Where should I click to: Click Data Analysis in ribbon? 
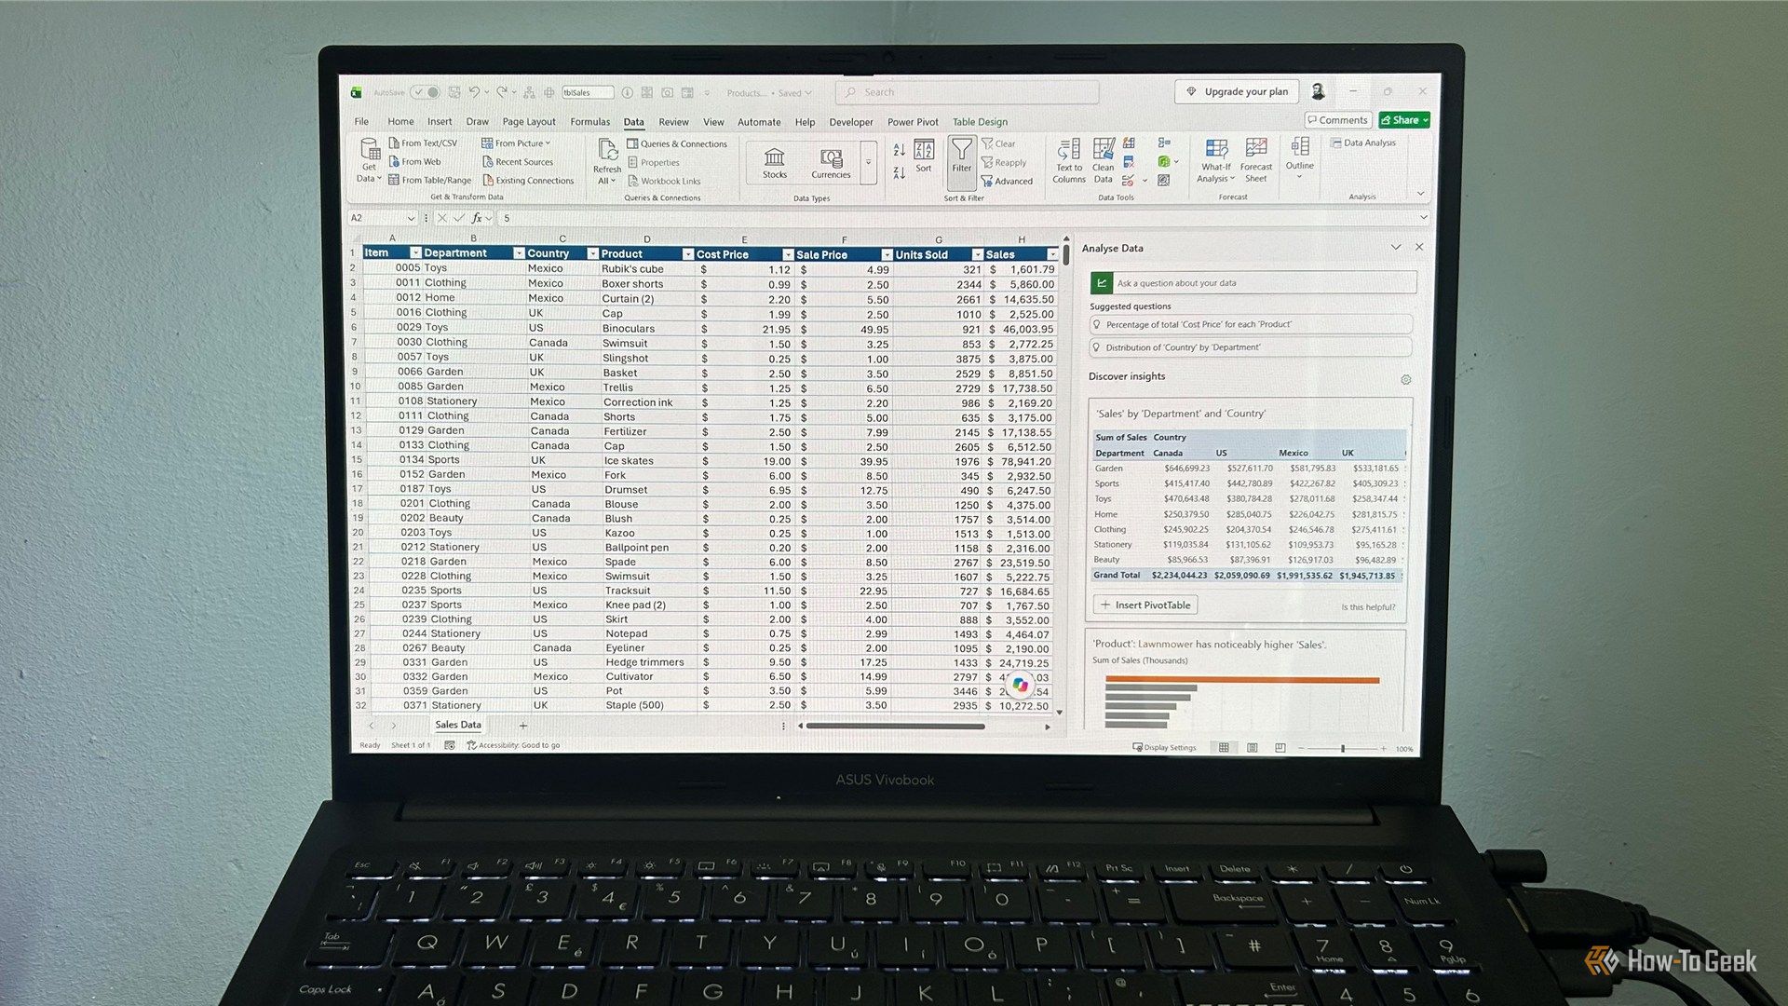(x=1363, y=143)
